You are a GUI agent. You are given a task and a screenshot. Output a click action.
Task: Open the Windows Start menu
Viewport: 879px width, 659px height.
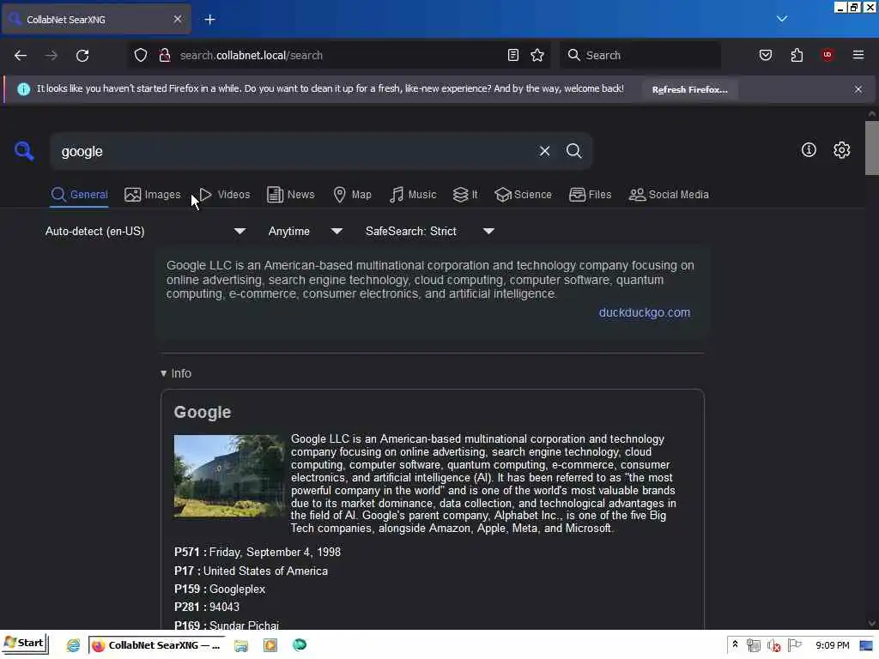pyautogui.click(x=25, y=644)
